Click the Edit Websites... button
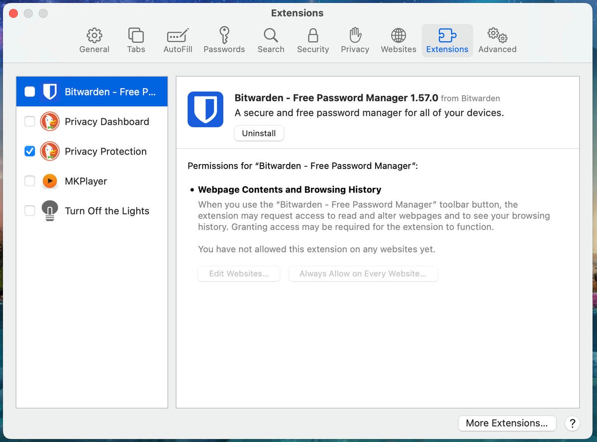 239,273
